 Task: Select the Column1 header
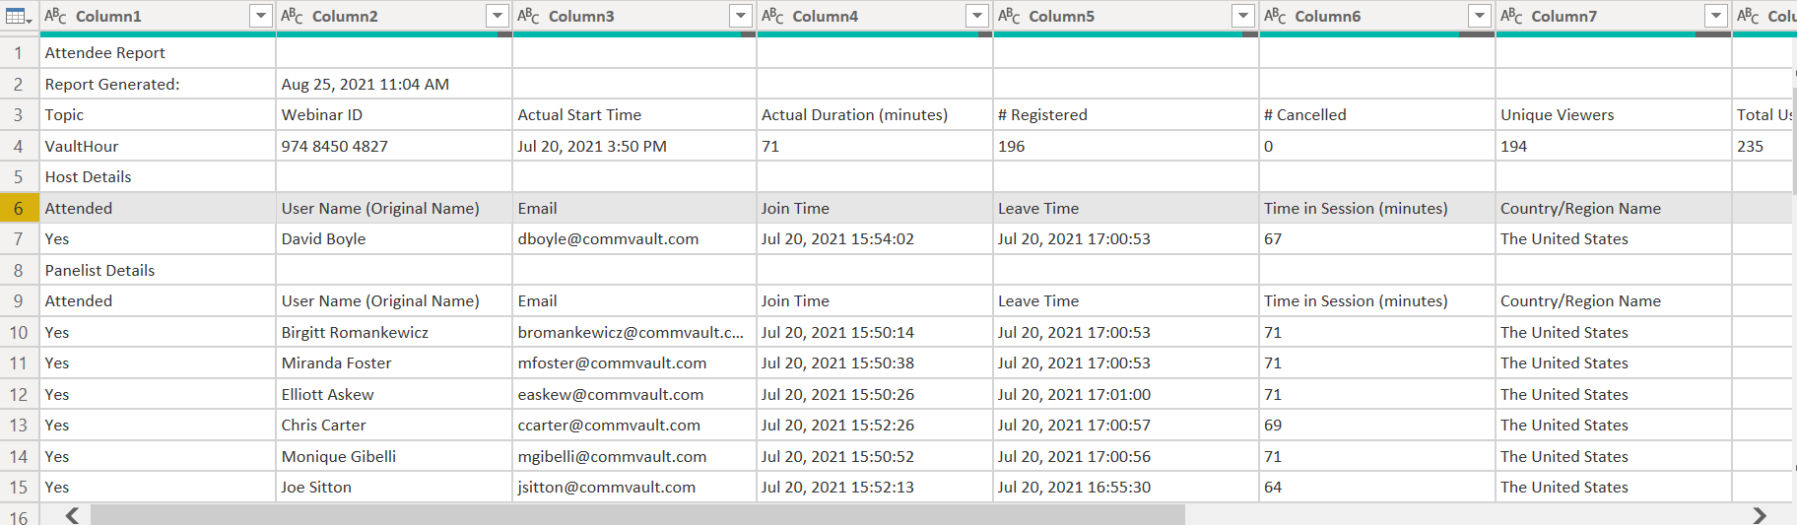158,17
